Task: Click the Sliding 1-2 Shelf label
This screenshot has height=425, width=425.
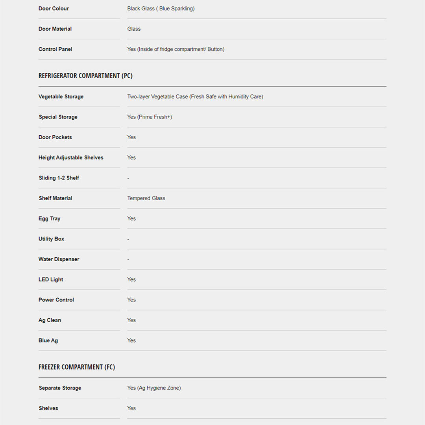Action: 59,178
